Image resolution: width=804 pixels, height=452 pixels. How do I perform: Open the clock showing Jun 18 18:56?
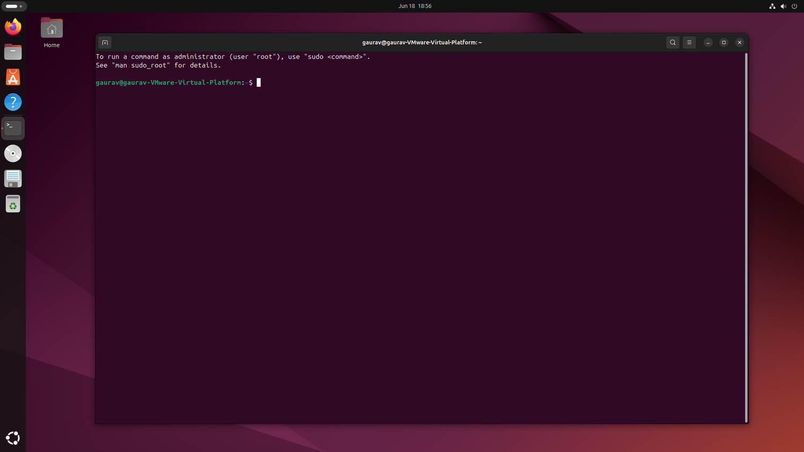pyautogui.click(x=415, y=6)
